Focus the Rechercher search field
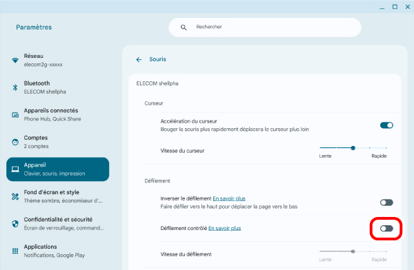The width and height of the screenshot is (414, 270). [x=265, y=28]
